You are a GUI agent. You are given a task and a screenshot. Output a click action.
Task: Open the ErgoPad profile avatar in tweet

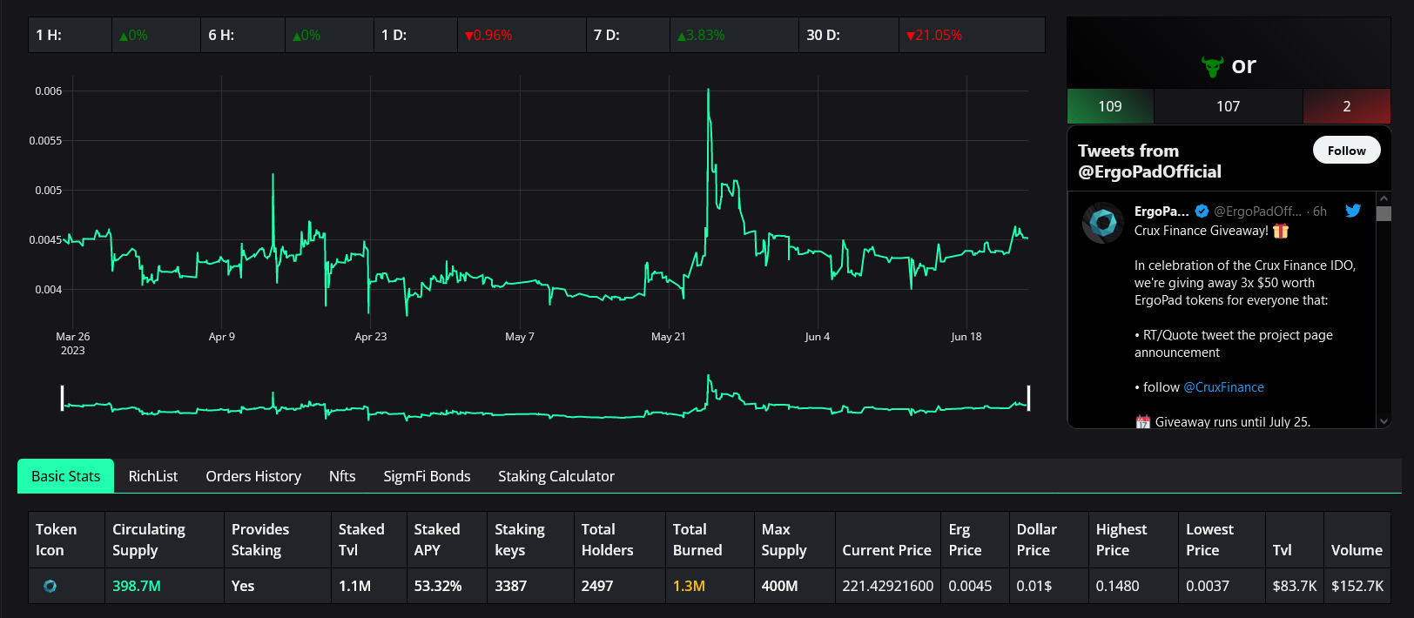(x=1103, y=223)
